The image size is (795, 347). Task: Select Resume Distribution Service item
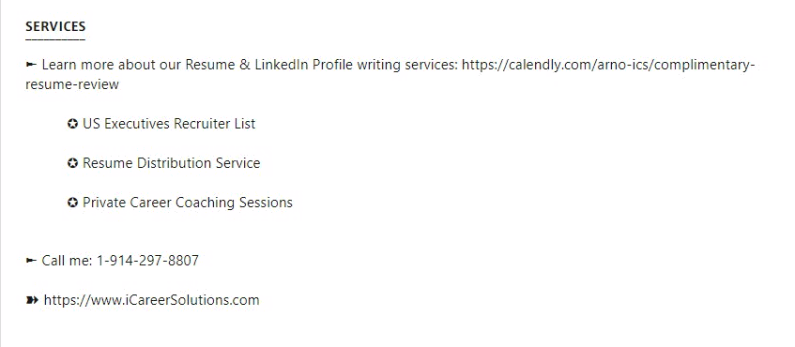tap(172, 163)
